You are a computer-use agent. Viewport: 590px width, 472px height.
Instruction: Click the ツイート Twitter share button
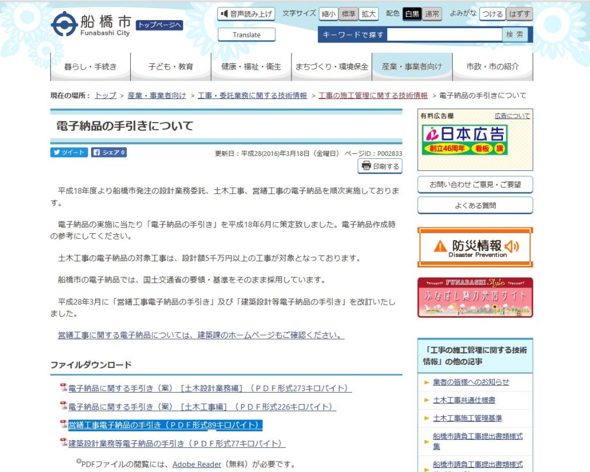click(69, 153)
